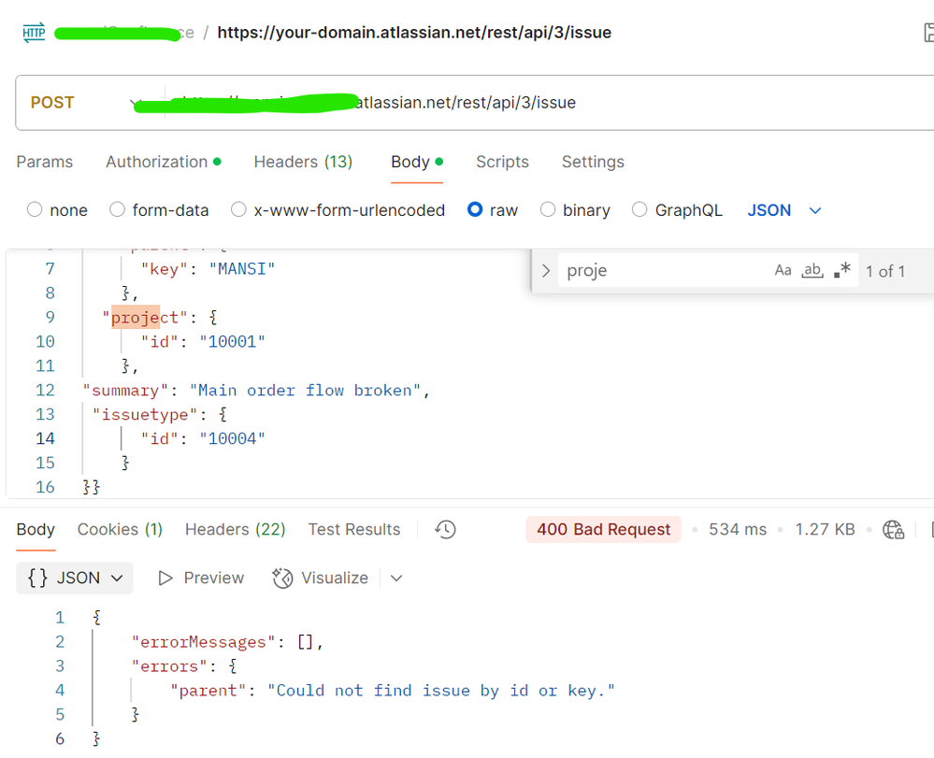934x758 pixels.
Task: Click the "MANSI" key value on line 7
Action: (x=242, y=269)
